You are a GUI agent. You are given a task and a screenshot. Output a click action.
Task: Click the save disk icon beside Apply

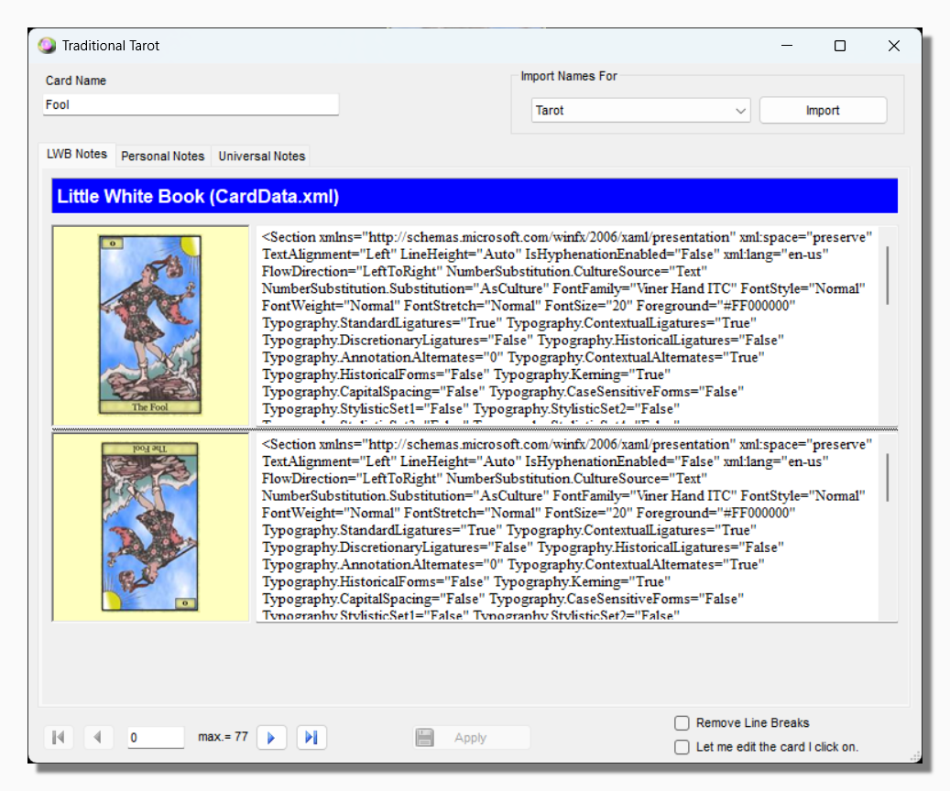(x=425, y=737)
